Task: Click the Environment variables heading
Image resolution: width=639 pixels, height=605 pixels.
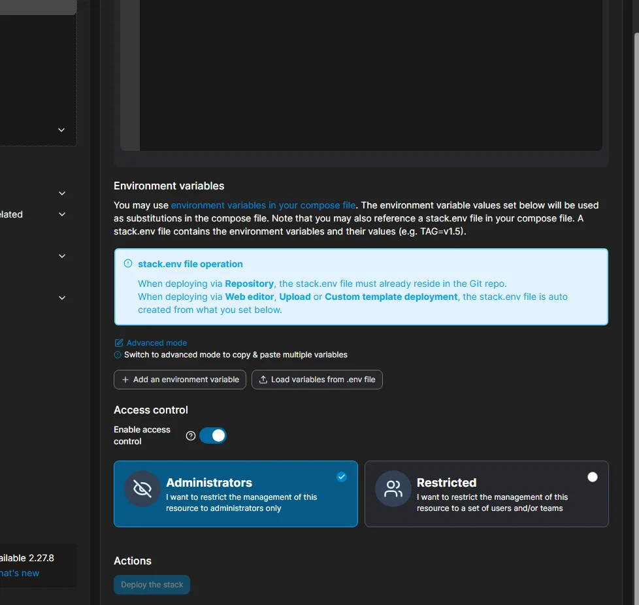Action: coord(169,186)
